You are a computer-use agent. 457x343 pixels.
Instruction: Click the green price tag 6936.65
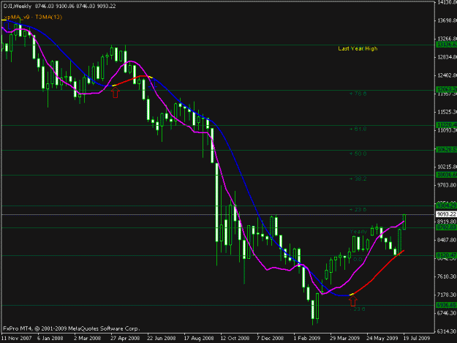tap(446, 305)
